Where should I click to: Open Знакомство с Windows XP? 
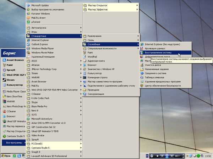click(x=111, y=69)
